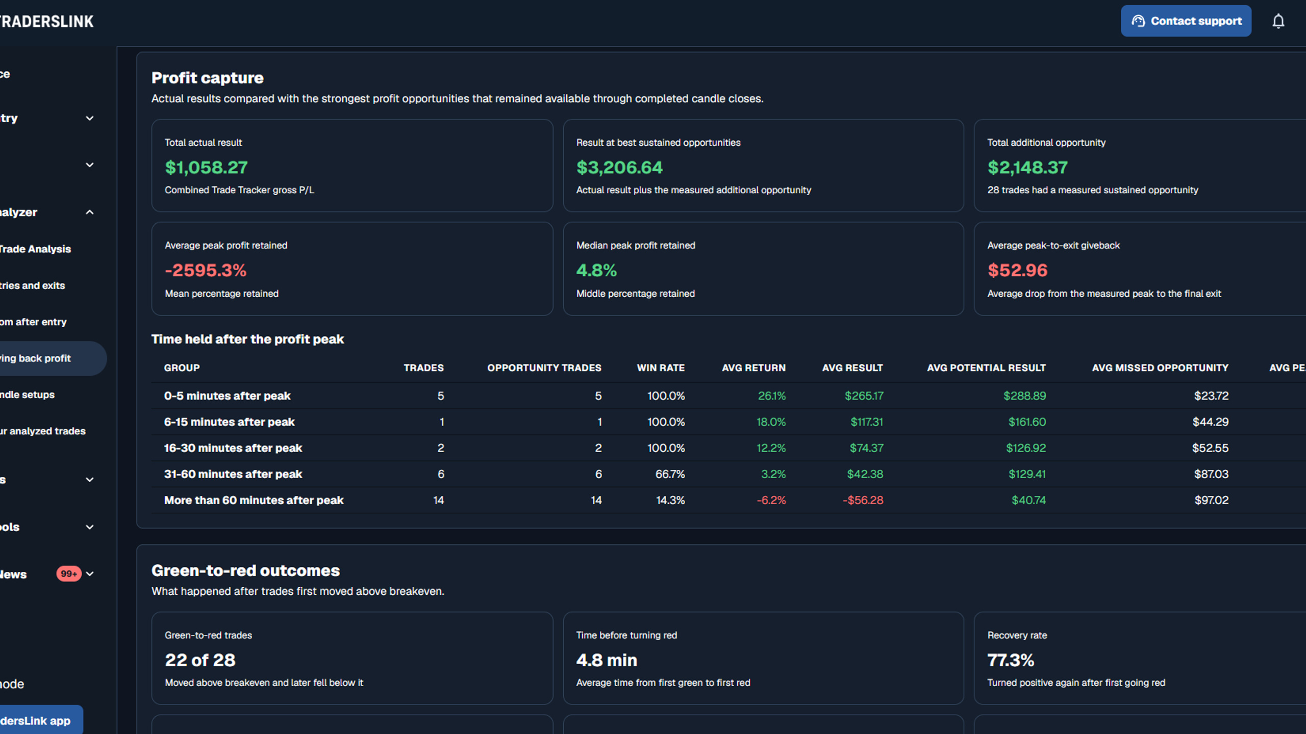The image size is (1306, 734).
Task: Click the Contact support button
Action: pyautogui.click(x=1186, y=21)
